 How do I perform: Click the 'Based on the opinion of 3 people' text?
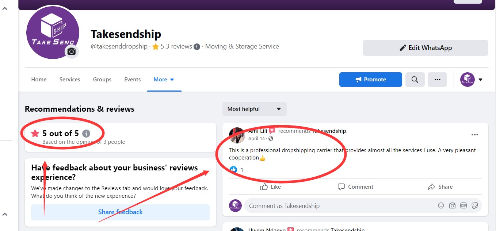click(x=84, y=142)
